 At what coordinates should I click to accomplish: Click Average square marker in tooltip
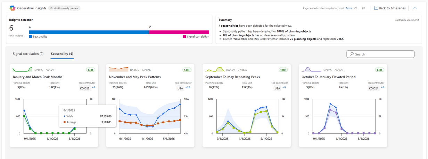click(x=64, y=122)
